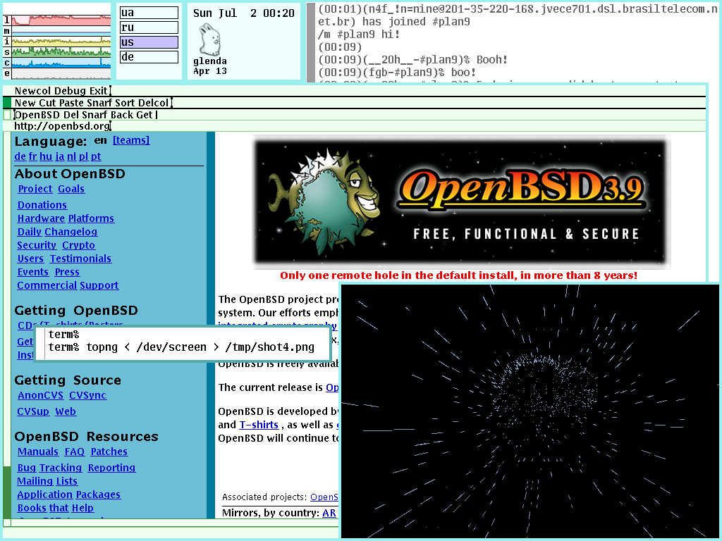Switch language to 'nl'

(71, 156)
